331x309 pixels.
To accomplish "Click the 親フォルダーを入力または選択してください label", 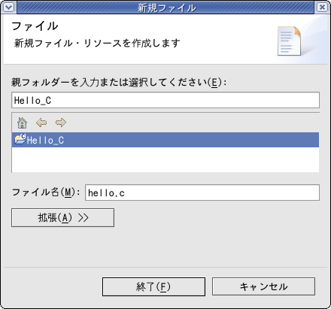I will coord(119,82).
